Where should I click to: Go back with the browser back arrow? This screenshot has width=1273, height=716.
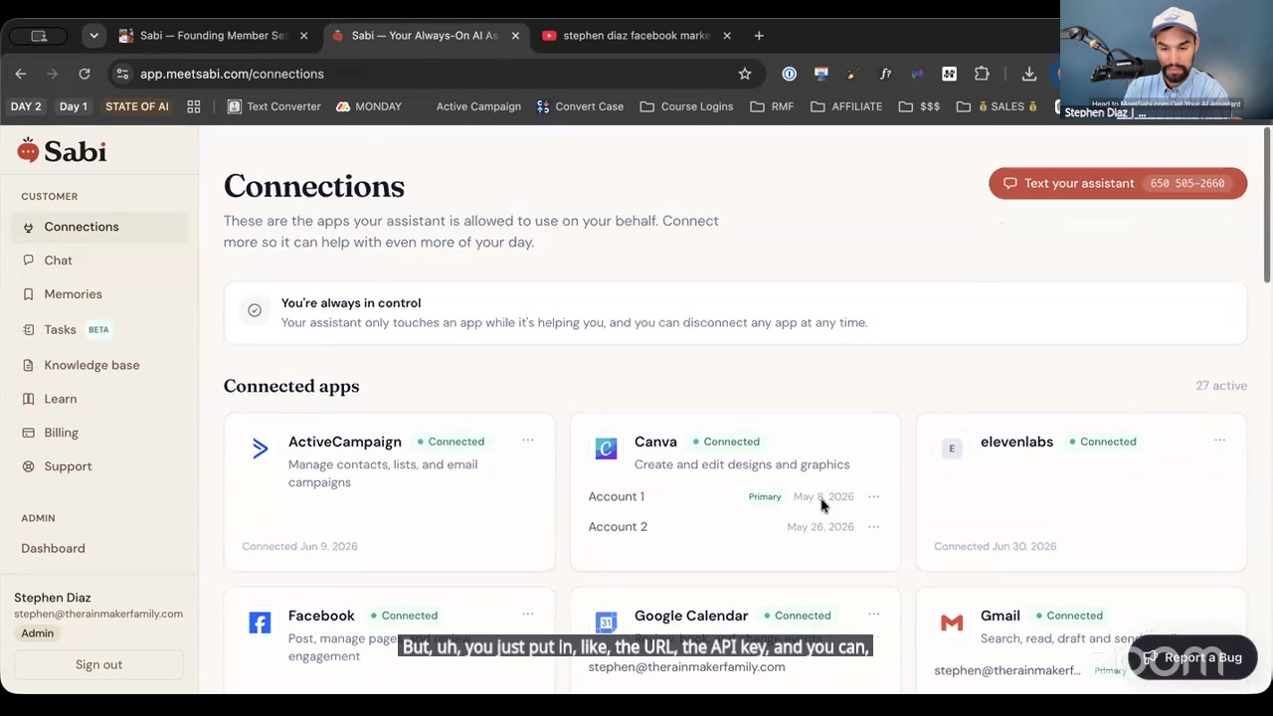[x=21, y=74]
